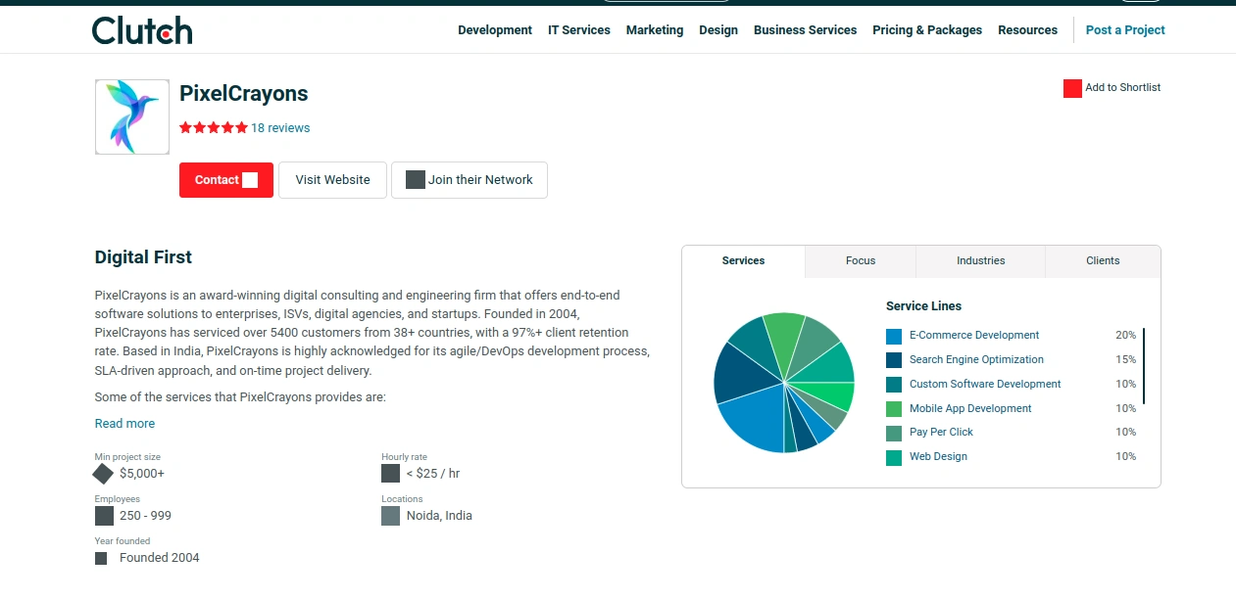Image resolution: width=1236 pixels, height=601 pixels.
Task: Click the hourly rate clock icon
Action: [390, 474]
